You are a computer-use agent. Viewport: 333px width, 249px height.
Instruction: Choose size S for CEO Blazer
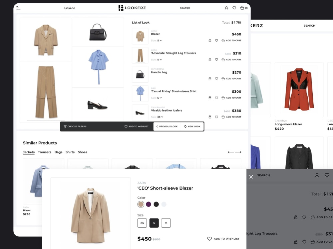(x=154, y=223)
